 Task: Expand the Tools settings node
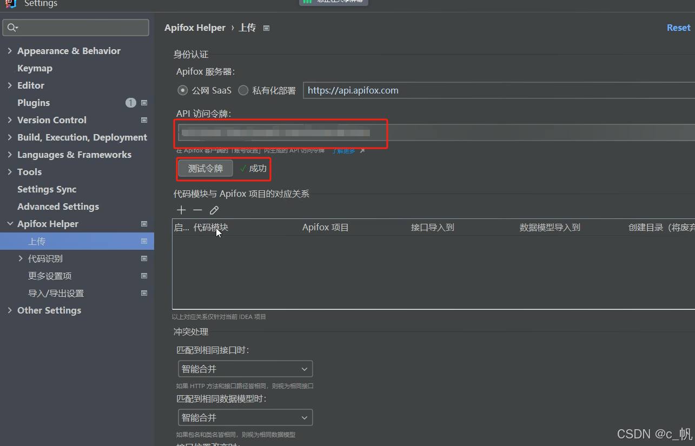click(10, 172)
